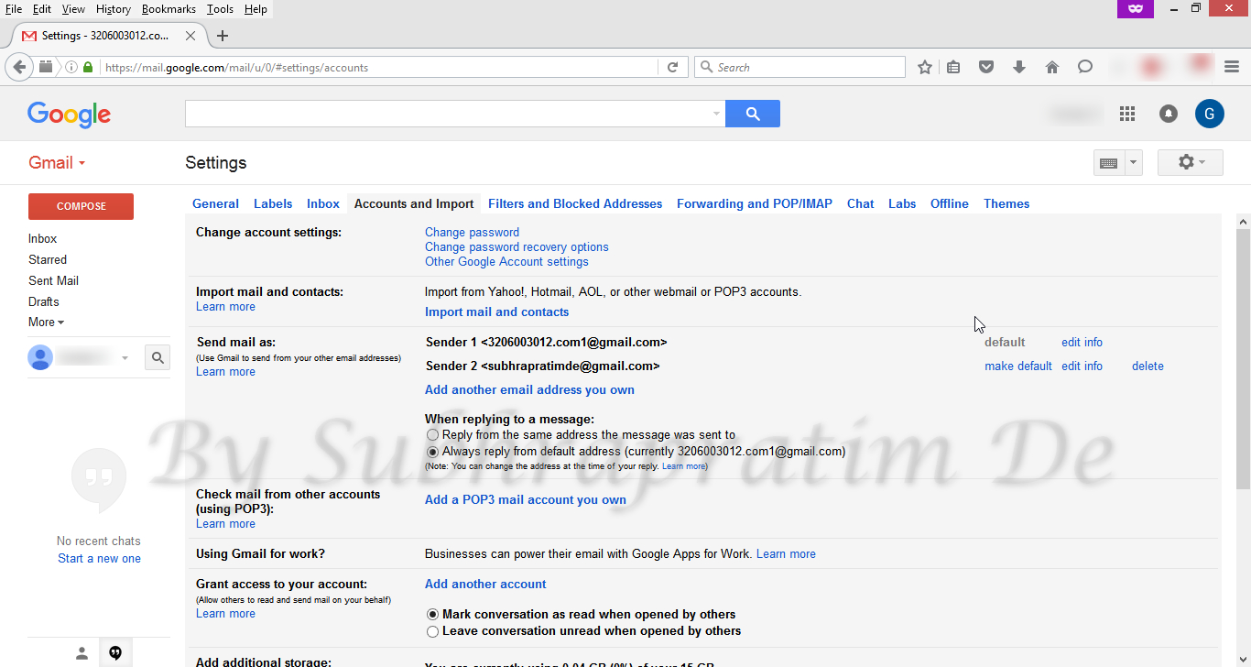Click Start a new one chat link

(99, 559)
